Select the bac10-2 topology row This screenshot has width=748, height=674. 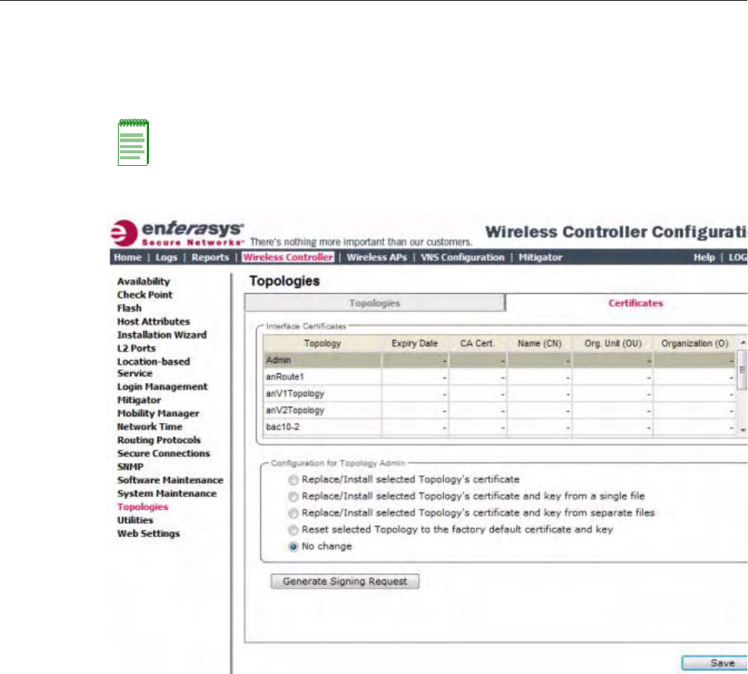pyautogui.click(x=499, y=427)
